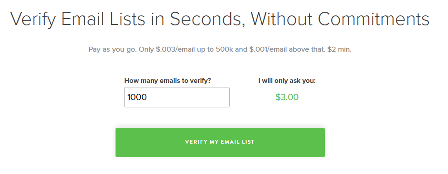
Task: Click the word 'VERIFY' on the green button
Action: click(196, 142)
